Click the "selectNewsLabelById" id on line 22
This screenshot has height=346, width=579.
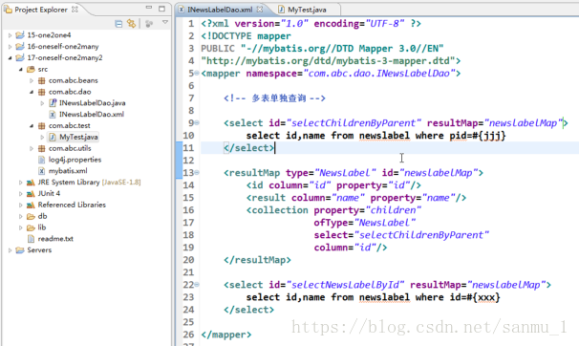coord(345,285)
